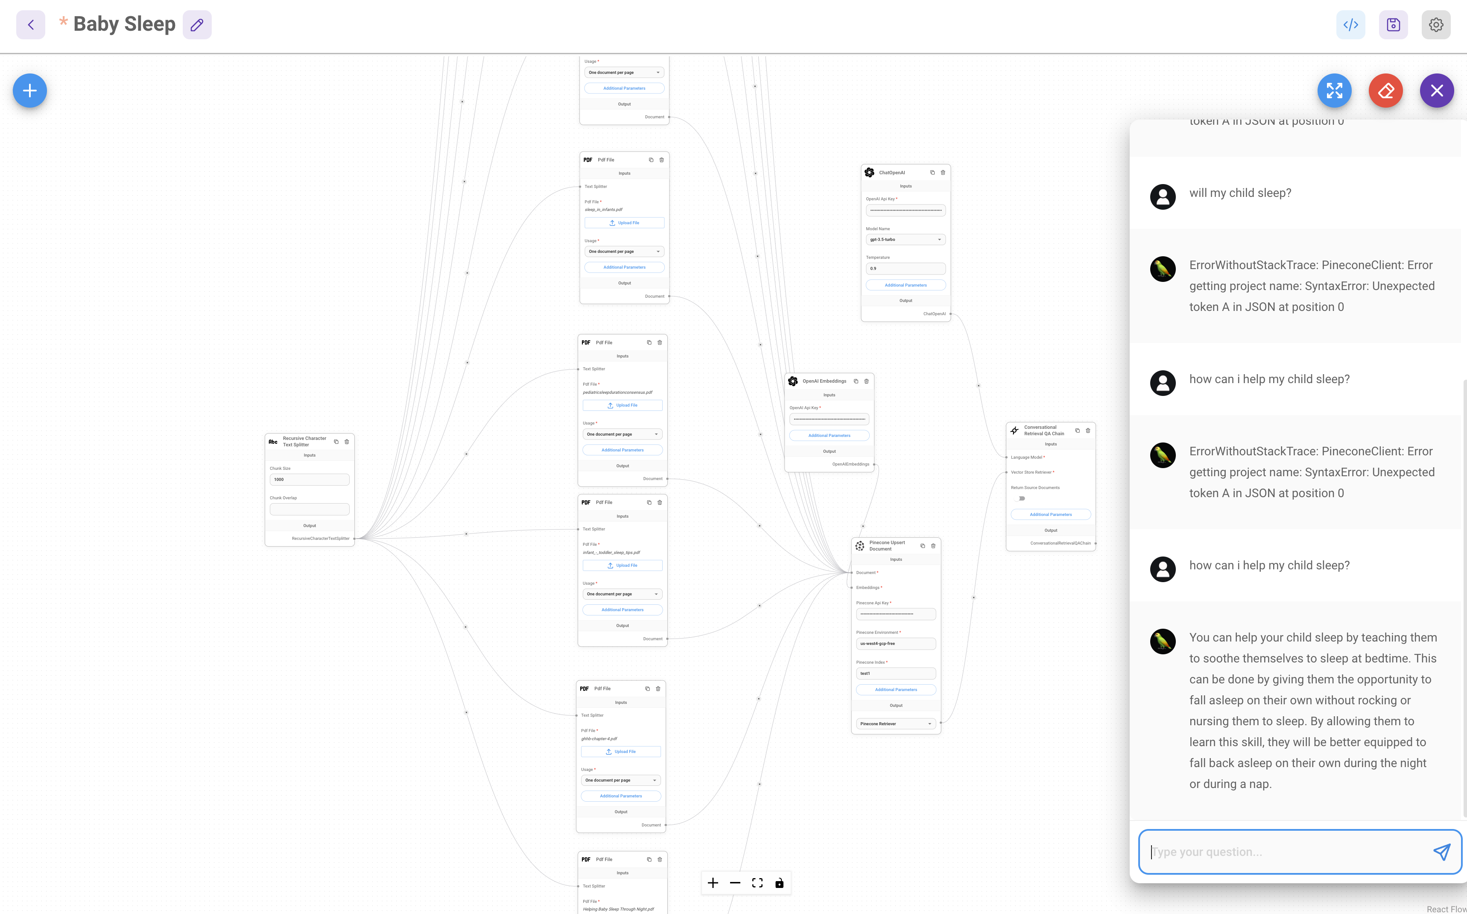
Task: Save the chatflow with the disk icon
Action: click(x=1393, y=25)
